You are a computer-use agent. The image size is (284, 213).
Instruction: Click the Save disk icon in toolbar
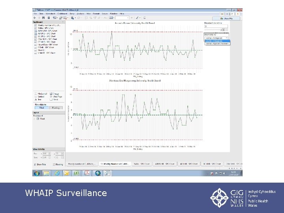click(x=43, y=18)
